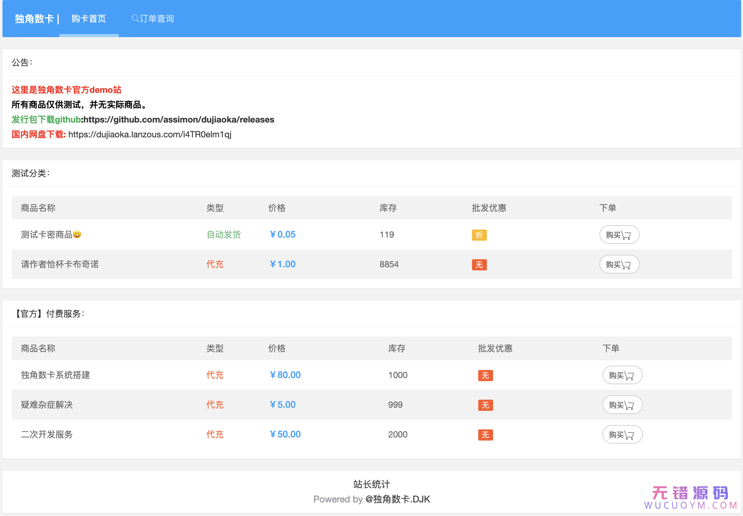Viewport: 743px width, 516px height.
Task: Click the 测试卡密商品 product name
Action: (46, 235)
